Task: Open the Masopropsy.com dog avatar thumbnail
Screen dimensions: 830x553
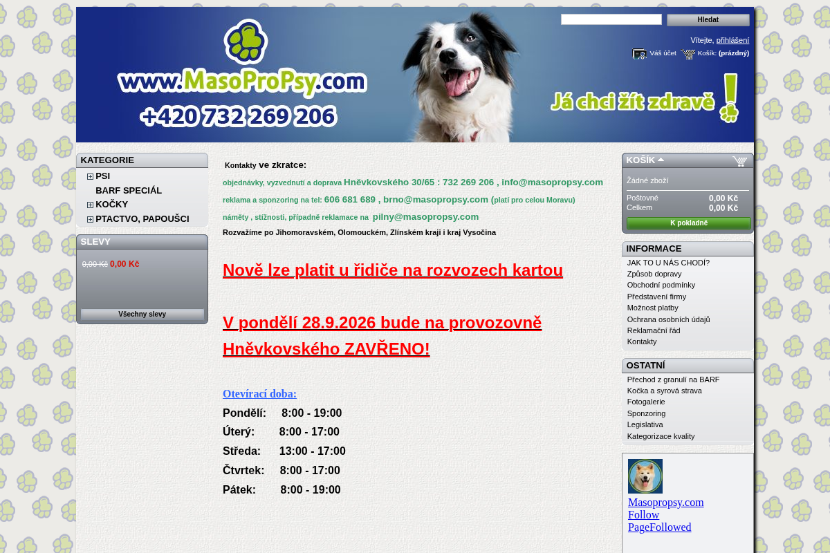Action: [645, 476]
